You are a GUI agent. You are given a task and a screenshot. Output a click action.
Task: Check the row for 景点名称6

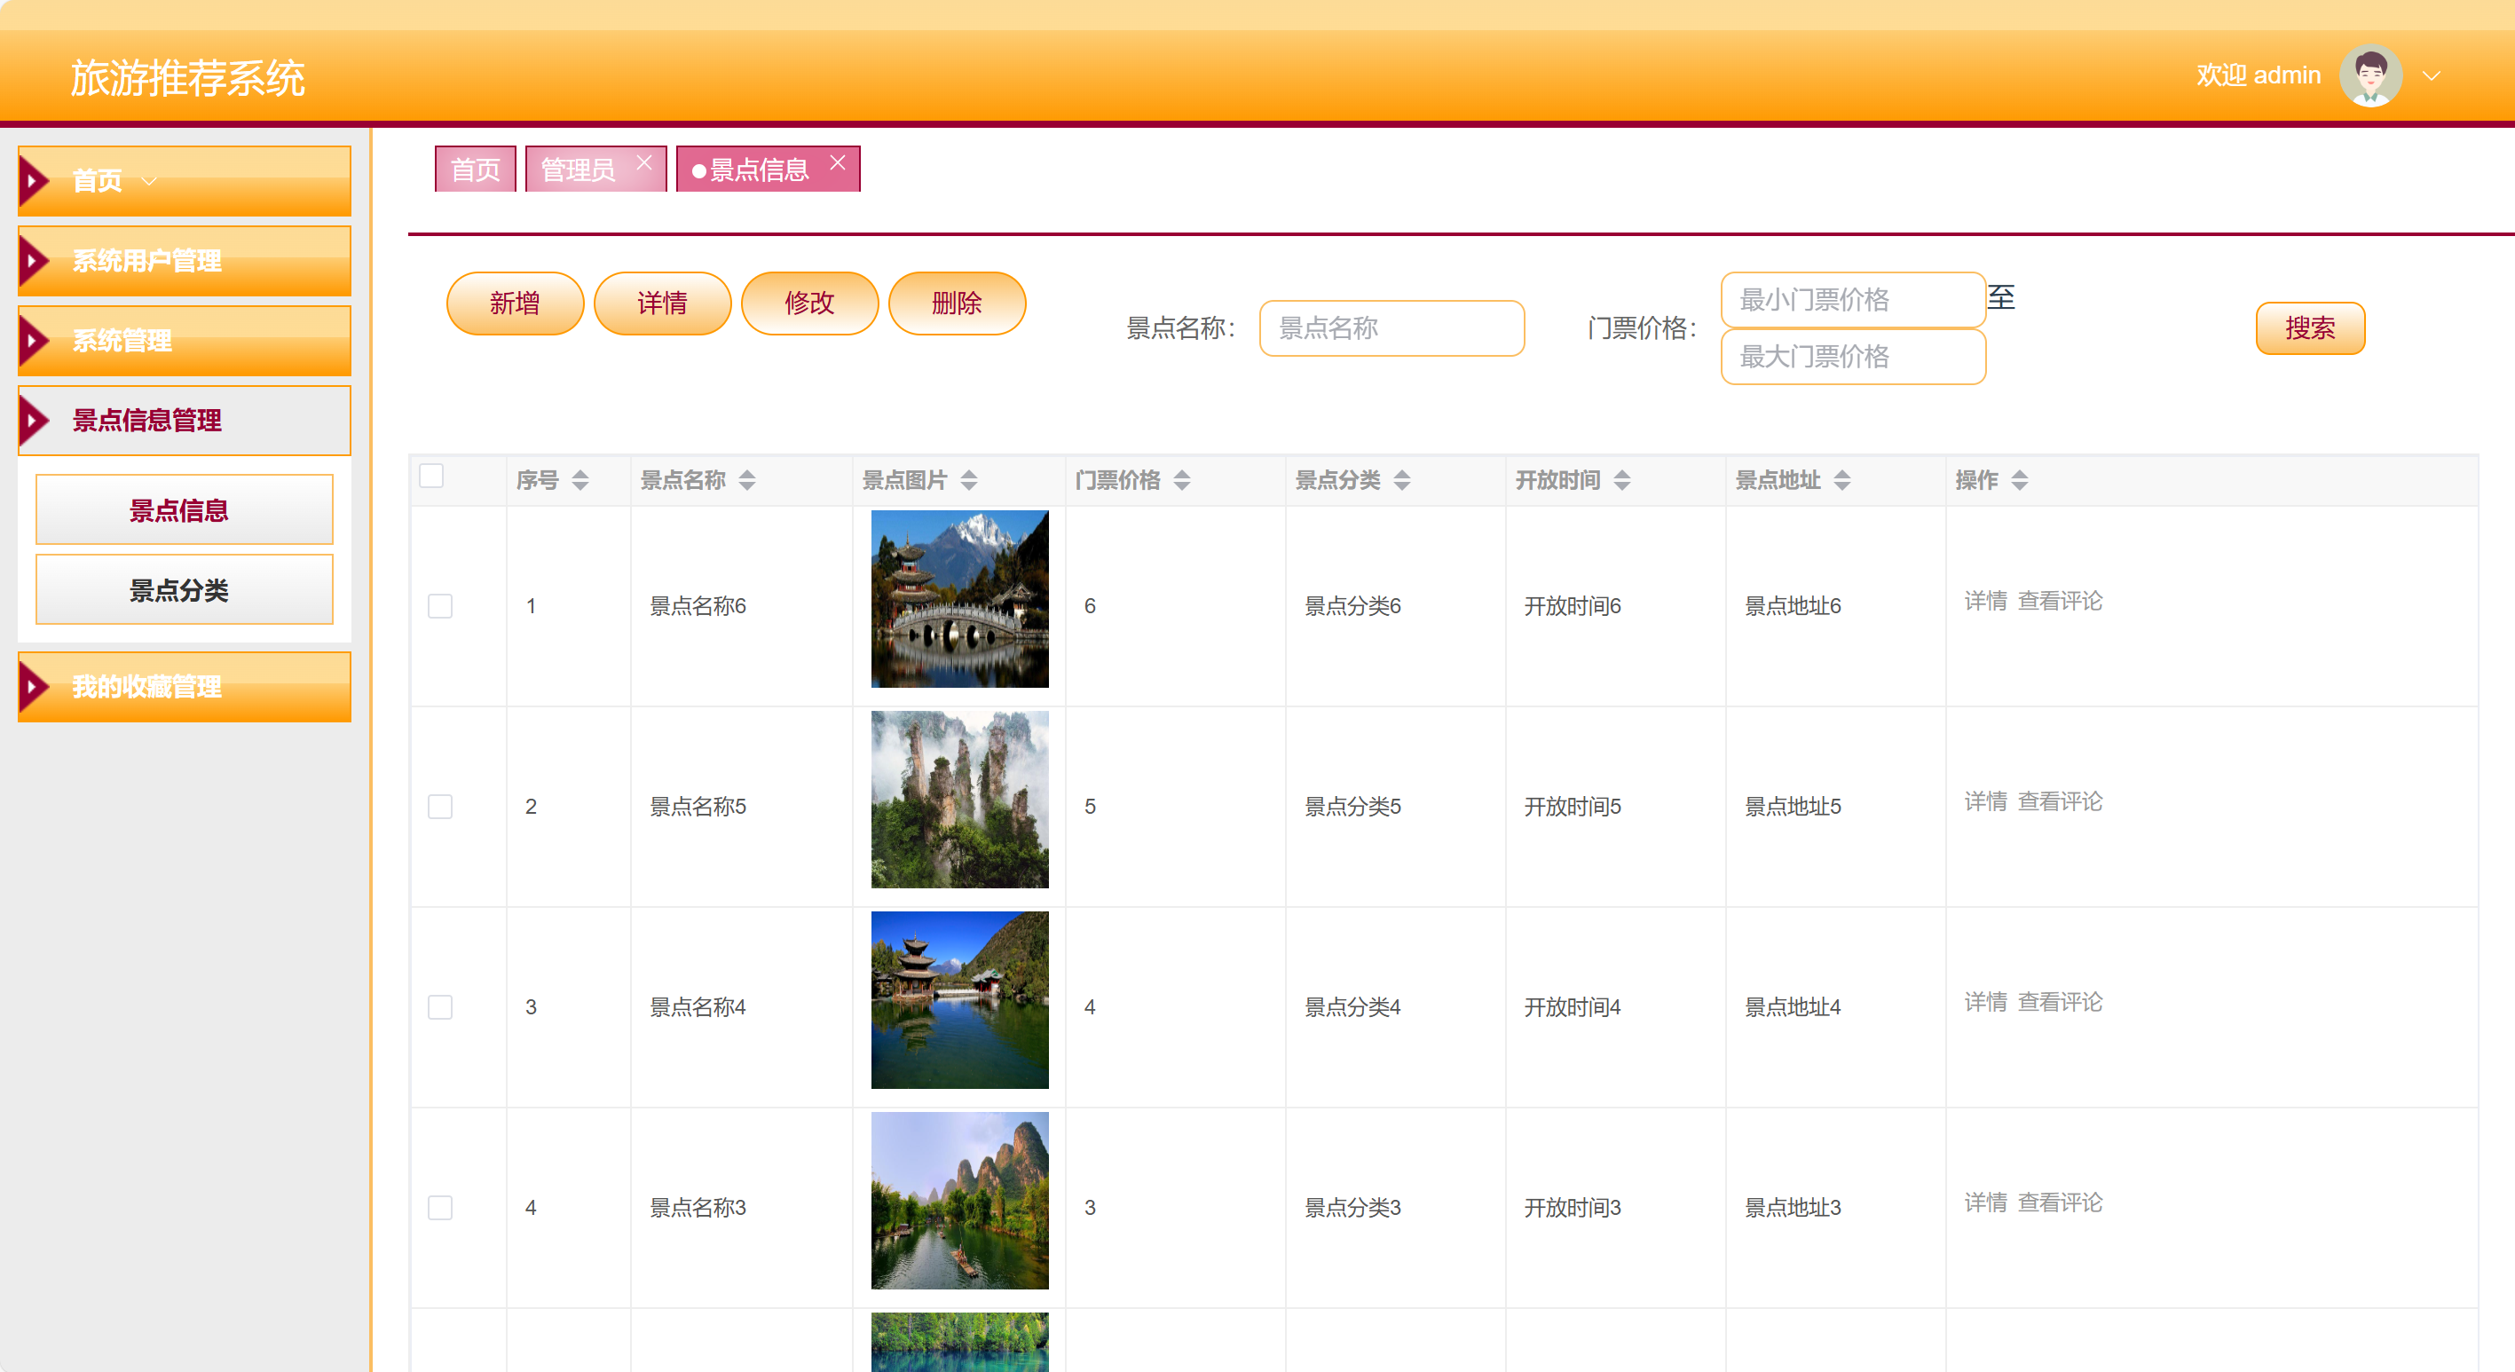coord(440,605)
